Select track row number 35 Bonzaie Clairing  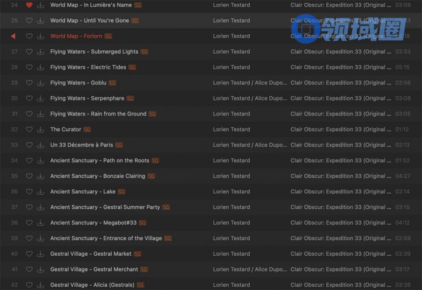(x=14, y=176)
